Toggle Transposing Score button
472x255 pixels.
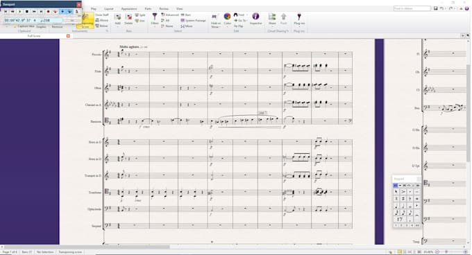(x=85, y=21)
